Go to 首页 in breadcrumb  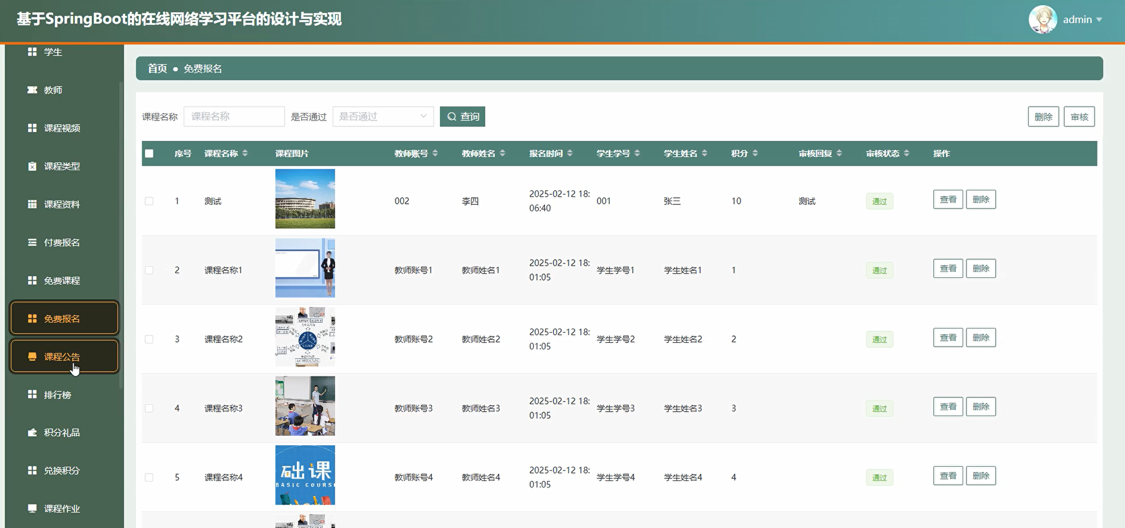pos(158,68)
